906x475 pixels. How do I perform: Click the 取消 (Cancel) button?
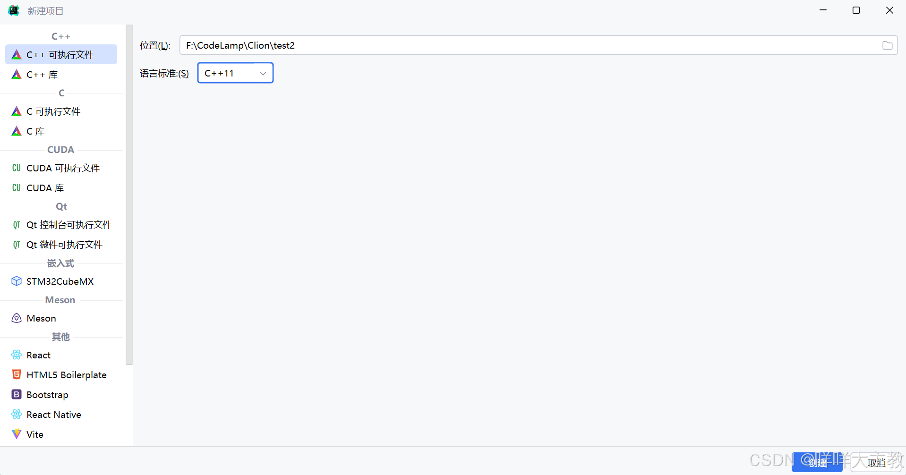coord(877,462)
